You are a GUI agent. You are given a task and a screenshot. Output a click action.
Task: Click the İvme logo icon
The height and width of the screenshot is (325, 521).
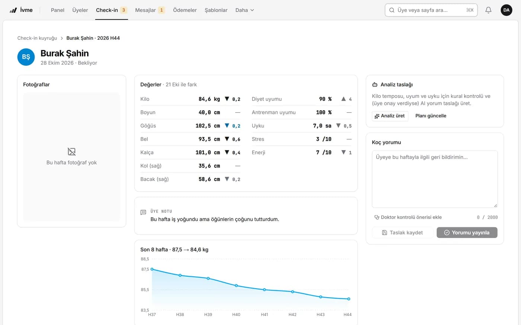click(x=13, y=10)
